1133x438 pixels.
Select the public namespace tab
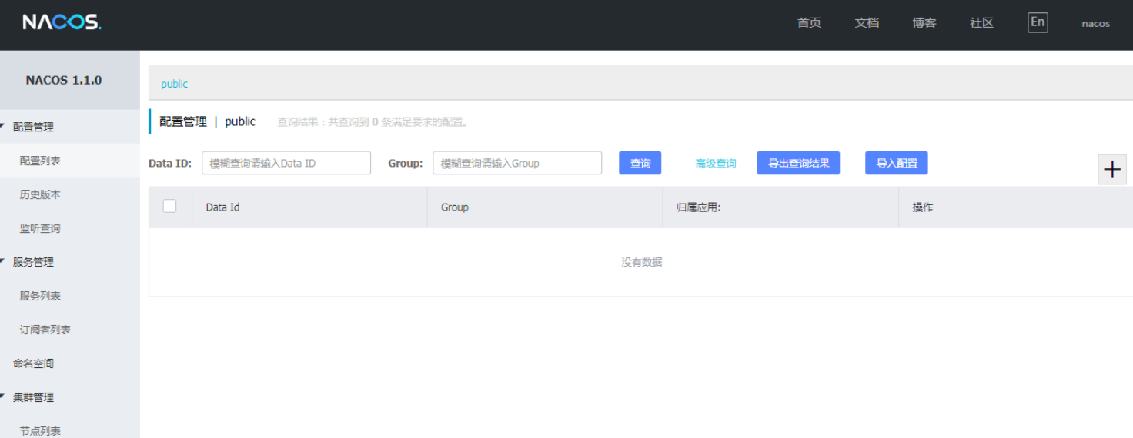click(x=174, y=84)
